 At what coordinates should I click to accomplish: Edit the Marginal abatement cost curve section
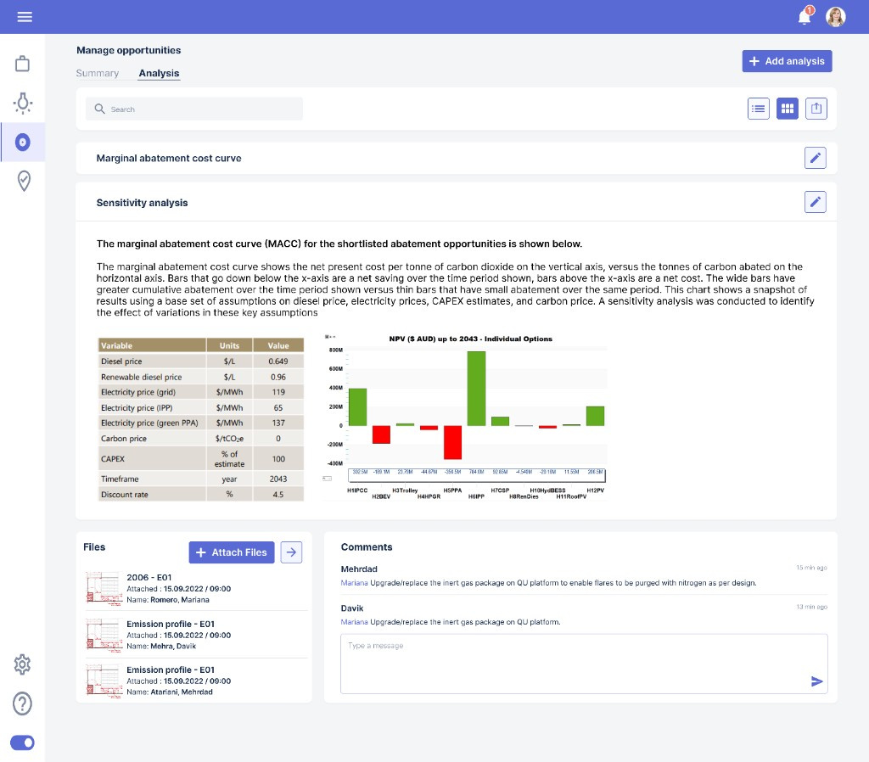(816, 158)
